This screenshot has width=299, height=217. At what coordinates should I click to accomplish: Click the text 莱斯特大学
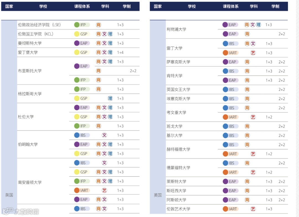tap(176, 181)
